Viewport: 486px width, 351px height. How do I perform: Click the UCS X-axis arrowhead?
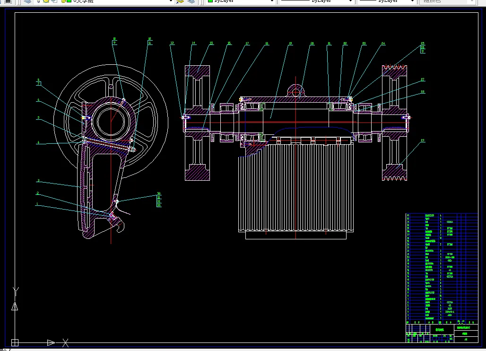pos(51,342)
